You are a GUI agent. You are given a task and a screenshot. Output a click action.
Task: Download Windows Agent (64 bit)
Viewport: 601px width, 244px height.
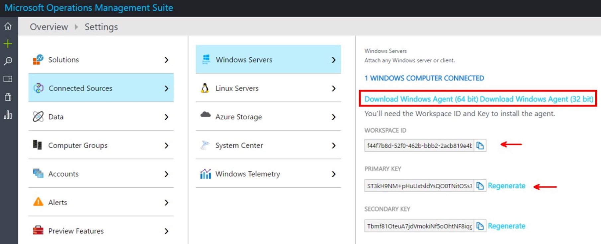[x=421, y=99]
